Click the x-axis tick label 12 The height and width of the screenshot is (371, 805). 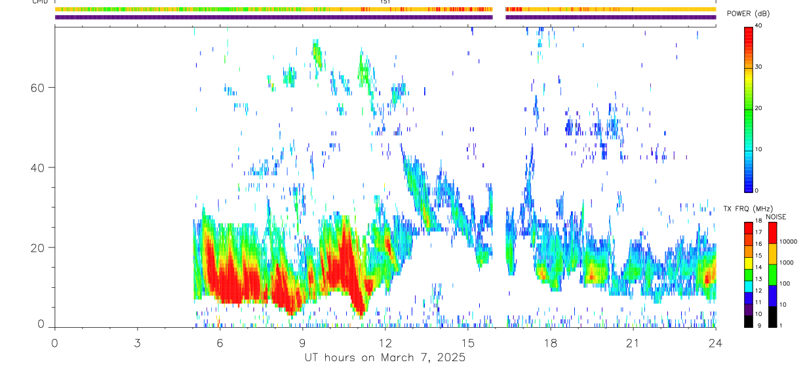[385, 343]
